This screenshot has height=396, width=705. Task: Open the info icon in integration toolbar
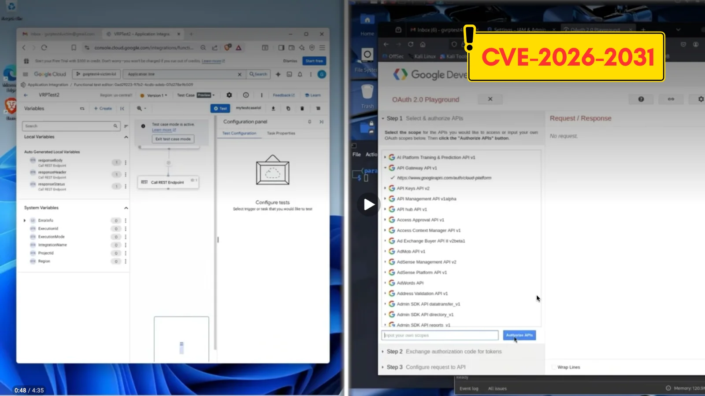[x=246, y=95]
